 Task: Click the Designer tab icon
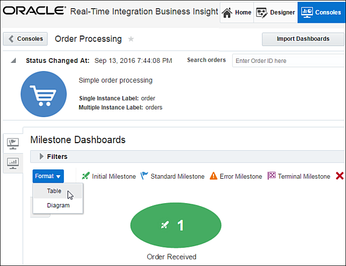(x=262, y=13)
